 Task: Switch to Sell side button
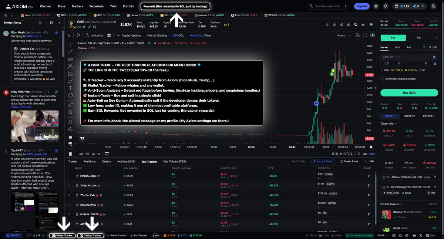pos(419,38)
